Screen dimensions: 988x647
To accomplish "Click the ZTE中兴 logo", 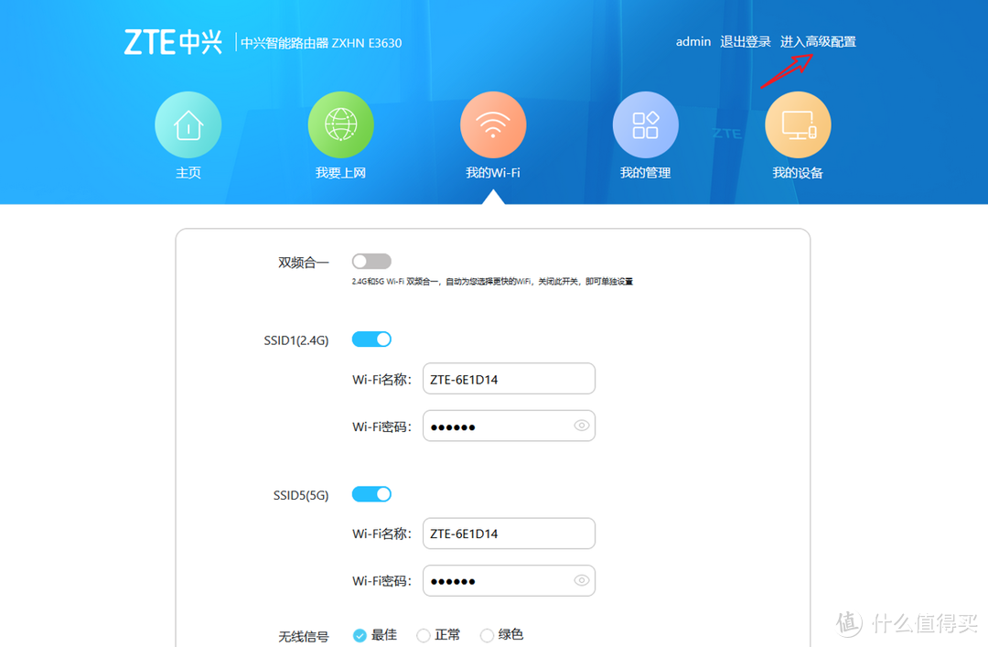I will click(174, 41).
